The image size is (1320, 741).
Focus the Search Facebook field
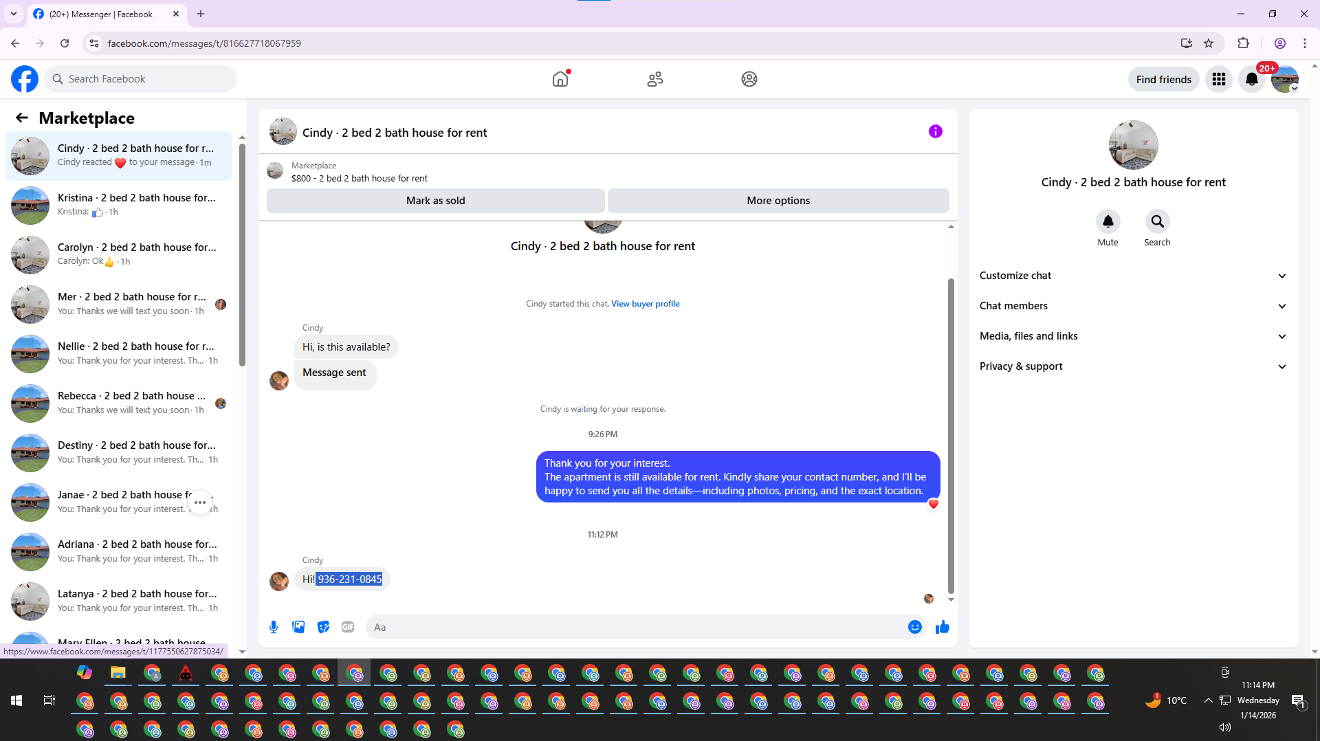(140, 79)
